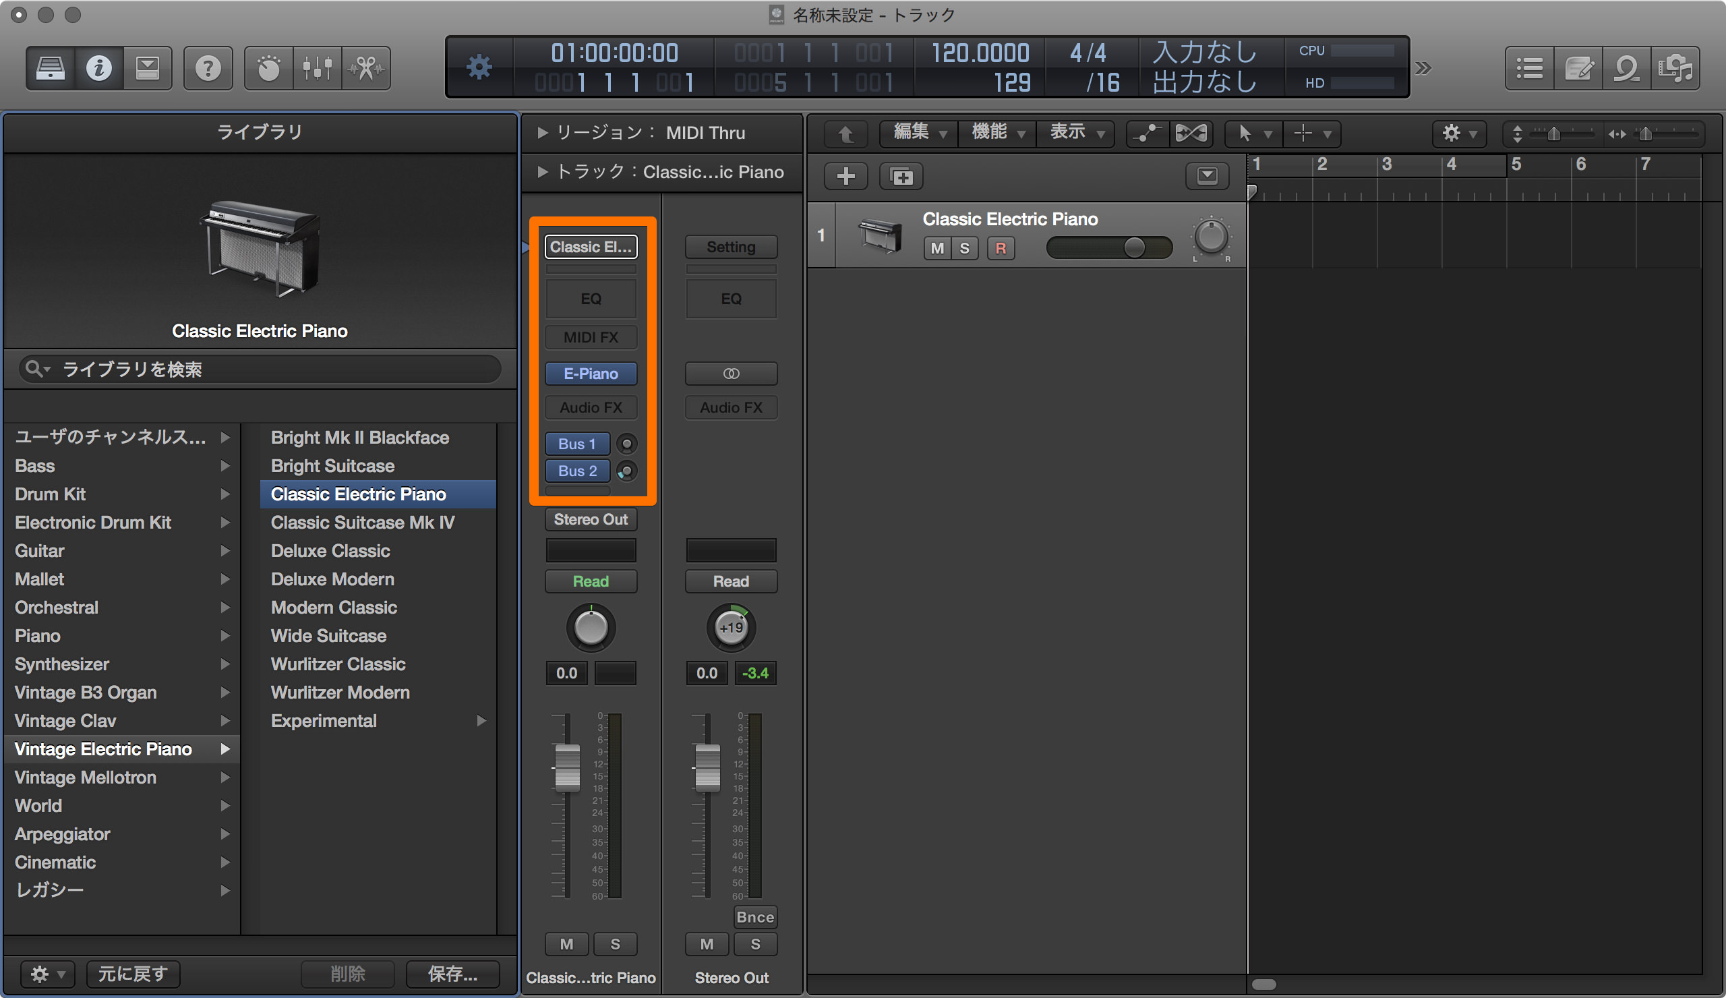
Task: Open the Library panel icon in toolbar
Action: 51,68
